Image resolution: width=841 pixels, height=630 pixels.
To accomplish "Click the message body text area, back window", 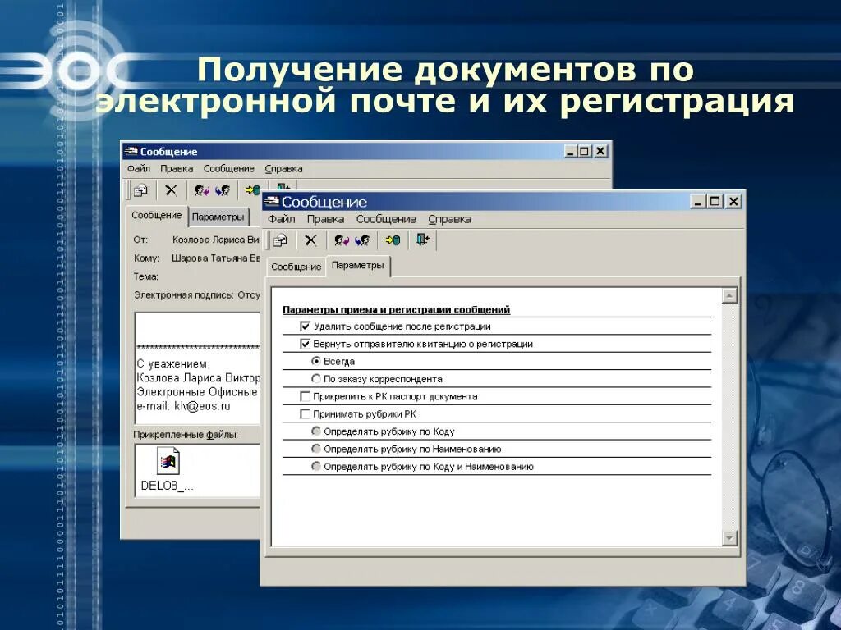I will (197, 369).
